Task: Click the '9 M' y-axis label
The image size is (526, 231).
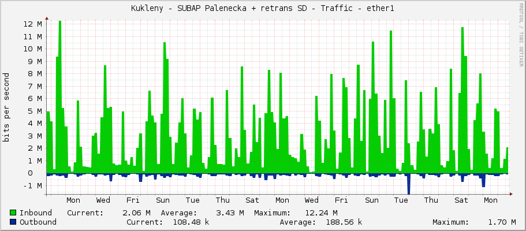Action: [x=35, y=61]
